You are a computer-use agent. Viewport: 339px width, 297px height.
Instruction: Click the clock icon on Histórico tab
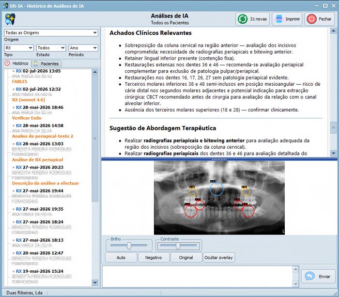(7, 63)
